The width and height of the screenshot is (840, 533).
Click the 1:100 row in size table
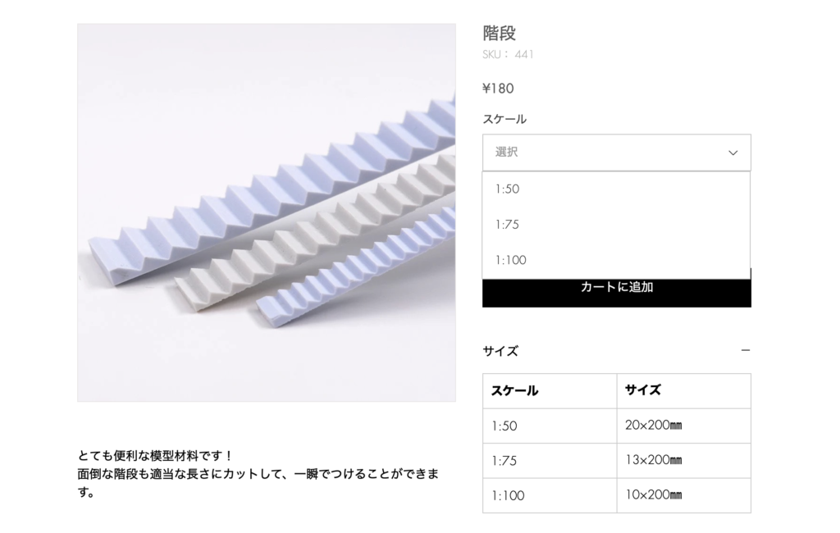click(x=617, y=495)
